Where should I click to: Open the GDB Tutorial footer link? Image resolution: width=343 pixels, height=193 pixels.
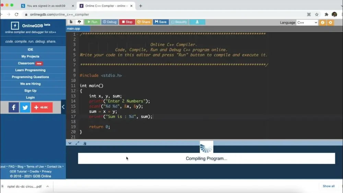(18, 171)
